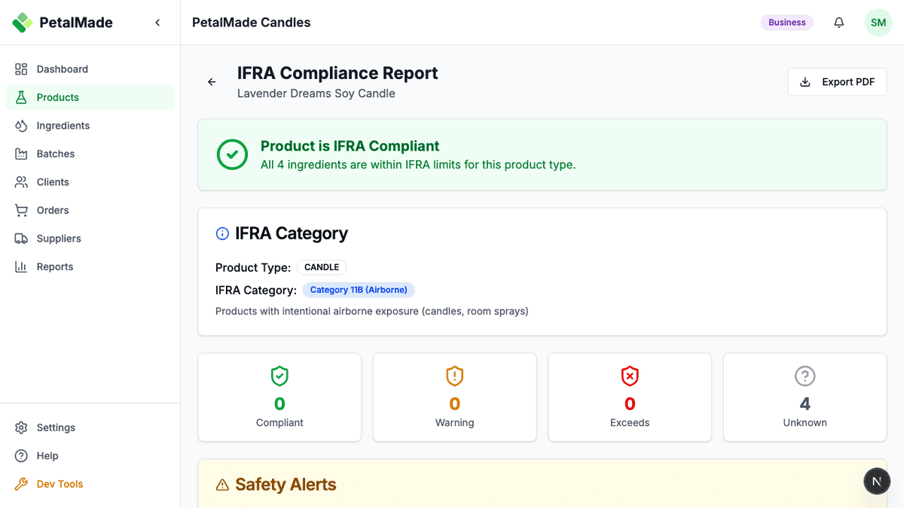Image resolution: width=904 pixels, height=508 pixels.
Task: Click the info icon next to IFRA Category
Action: pos(221,233)
